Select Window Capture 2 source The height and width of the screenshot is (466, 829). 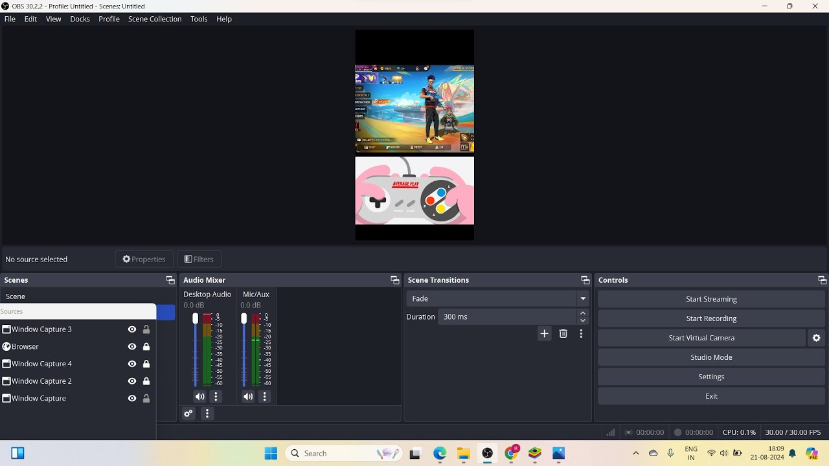(78, 381)
